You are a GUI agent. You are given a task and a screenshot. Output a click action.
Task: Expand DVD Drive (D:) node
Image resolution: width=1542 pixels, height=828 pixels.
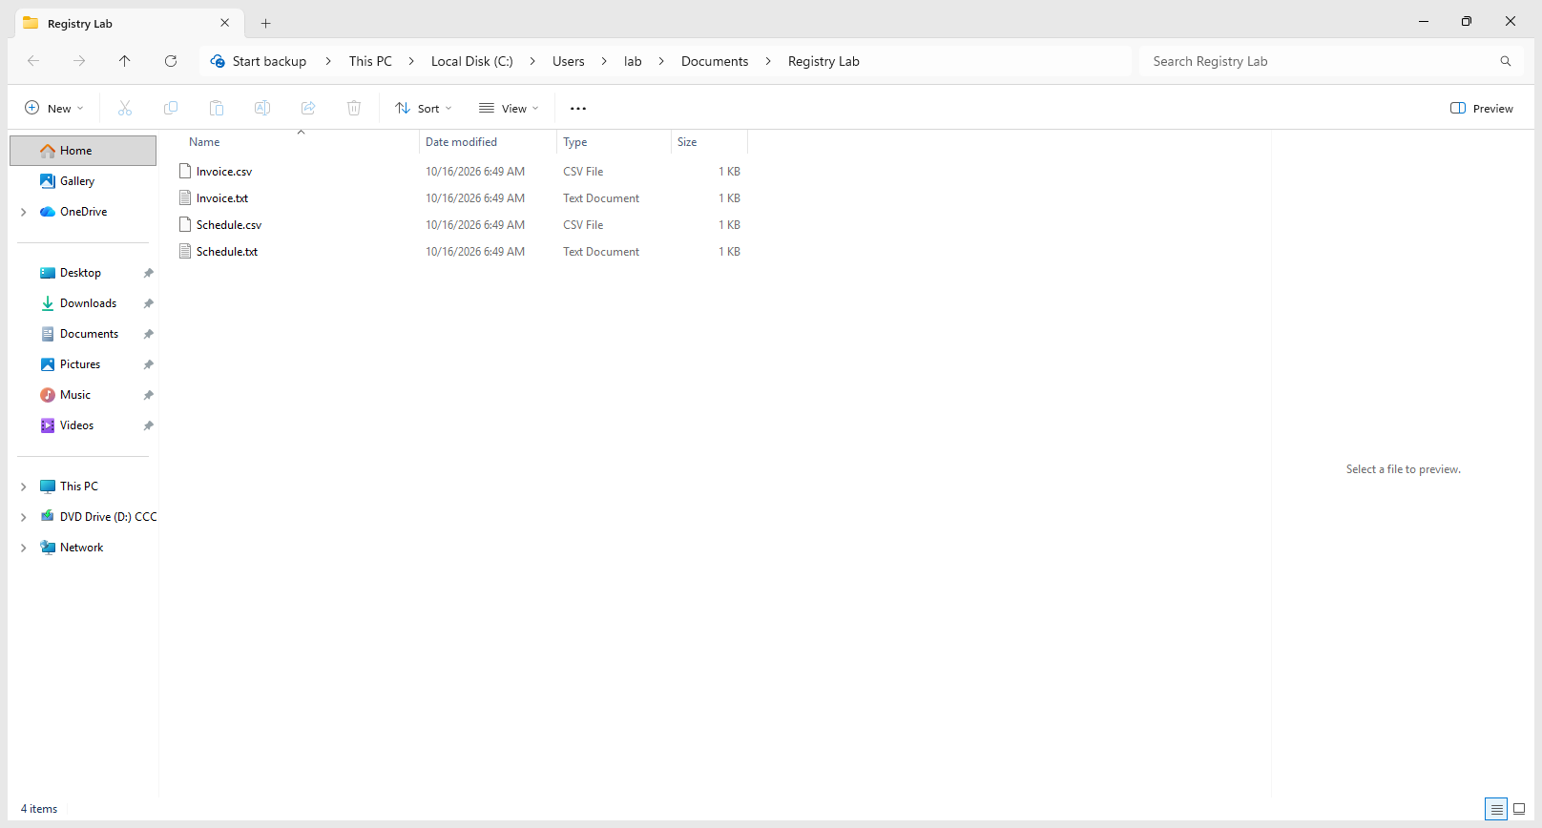click(x=24, y=517)
